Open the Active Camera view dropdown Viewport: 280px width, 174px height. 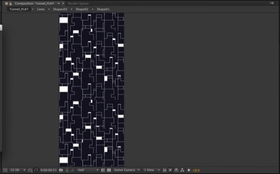point(127,170)
